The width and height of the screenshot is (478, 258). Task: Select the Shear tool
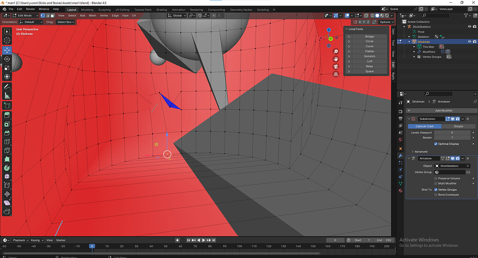7,203
